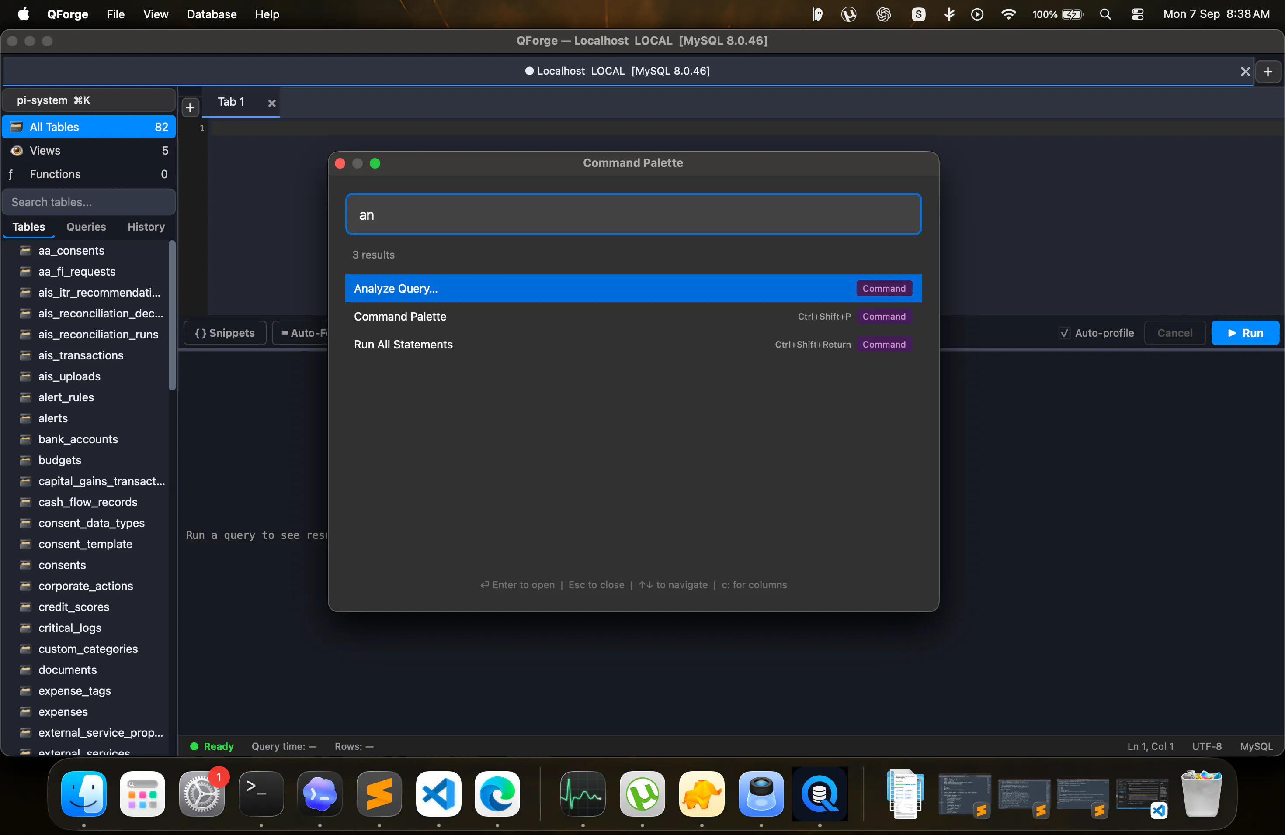Click the table icon beside budgets
Image resolution: width=1285 pixels, height=835 pixels.
pyautogui.click(x=25, y=460)
